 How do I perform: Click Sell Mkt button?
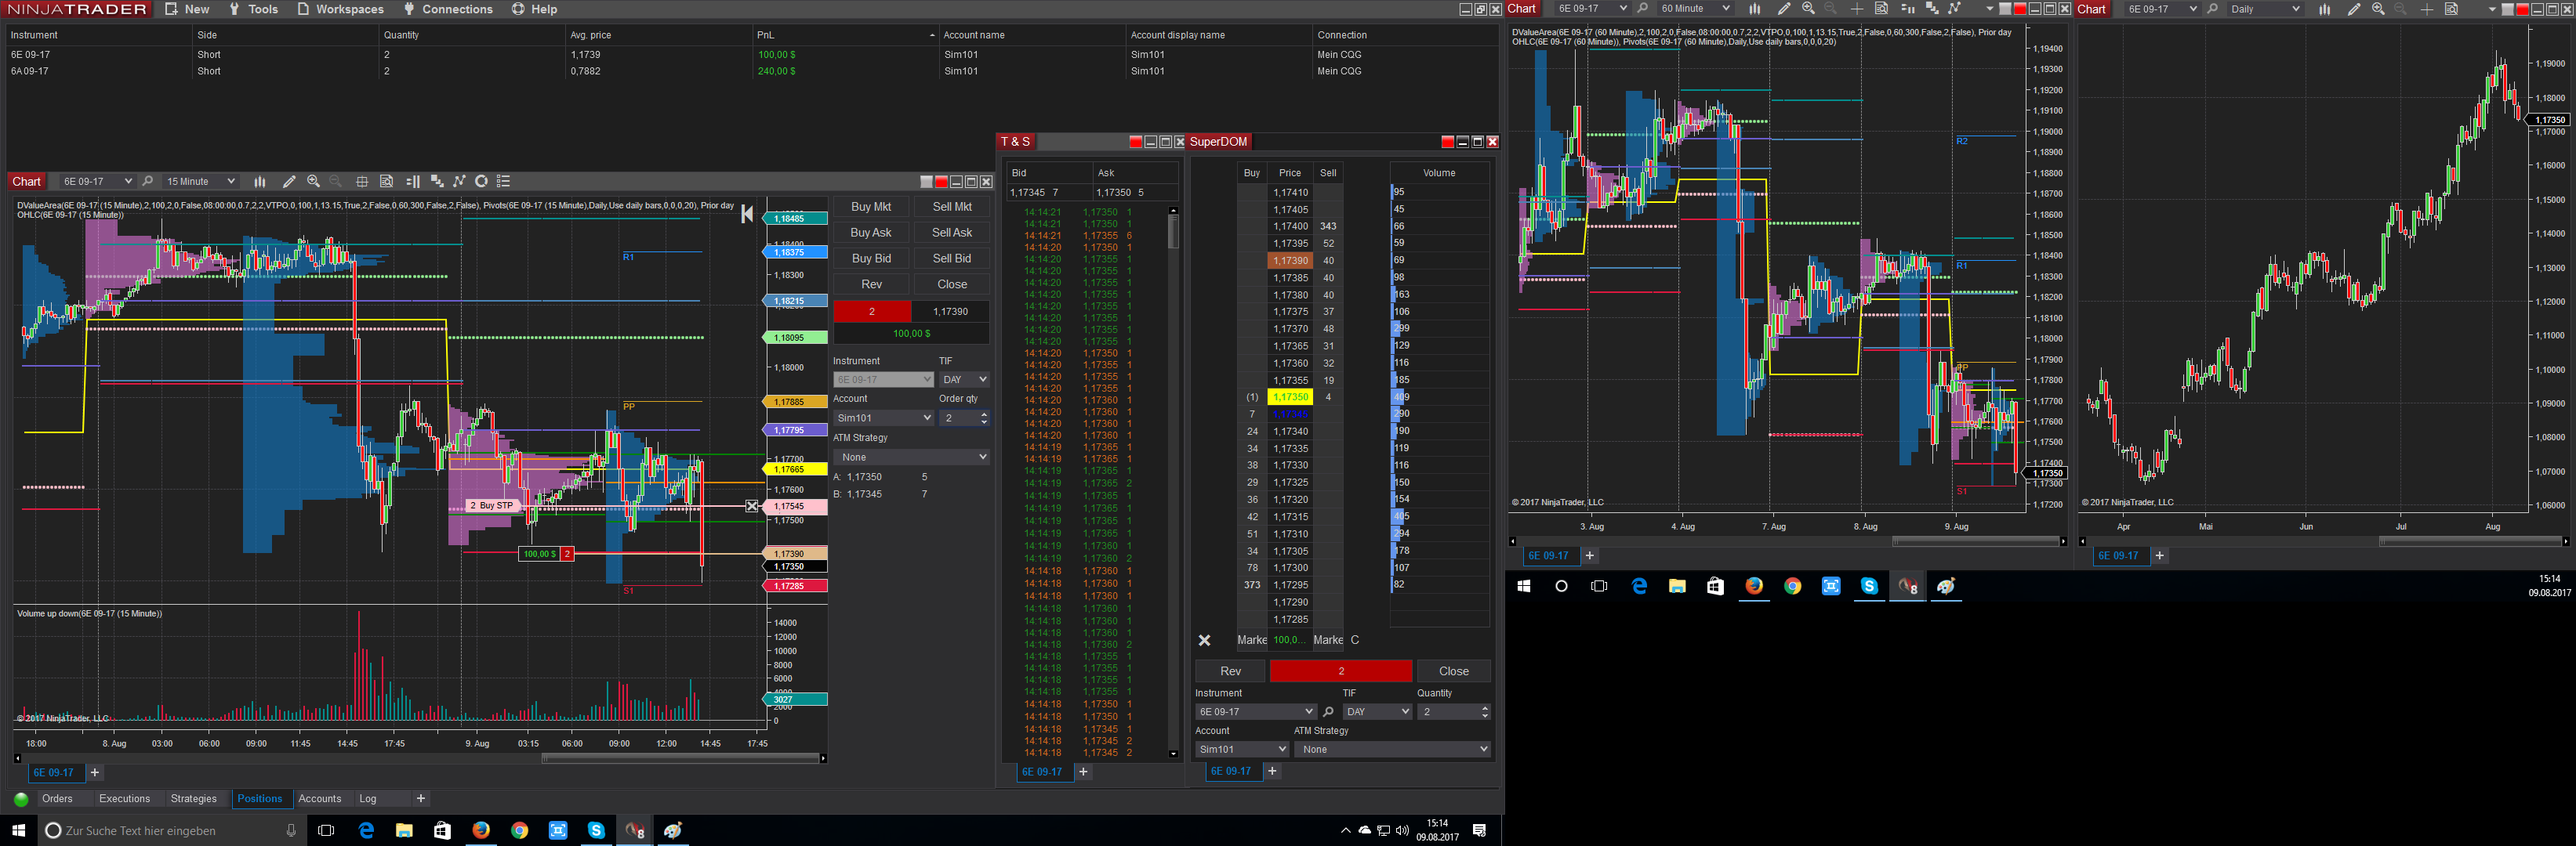(952, 207)
